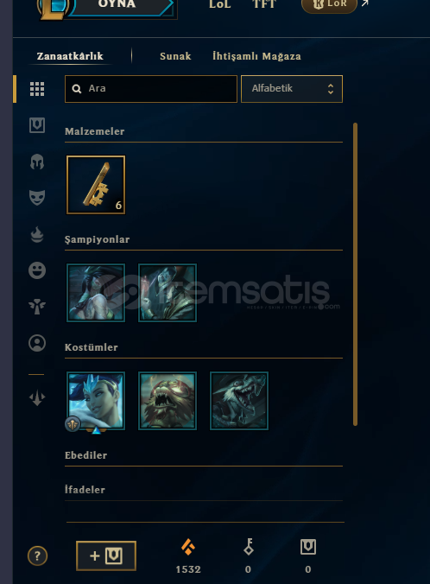Select the first champion shard thumbnail

96,293
